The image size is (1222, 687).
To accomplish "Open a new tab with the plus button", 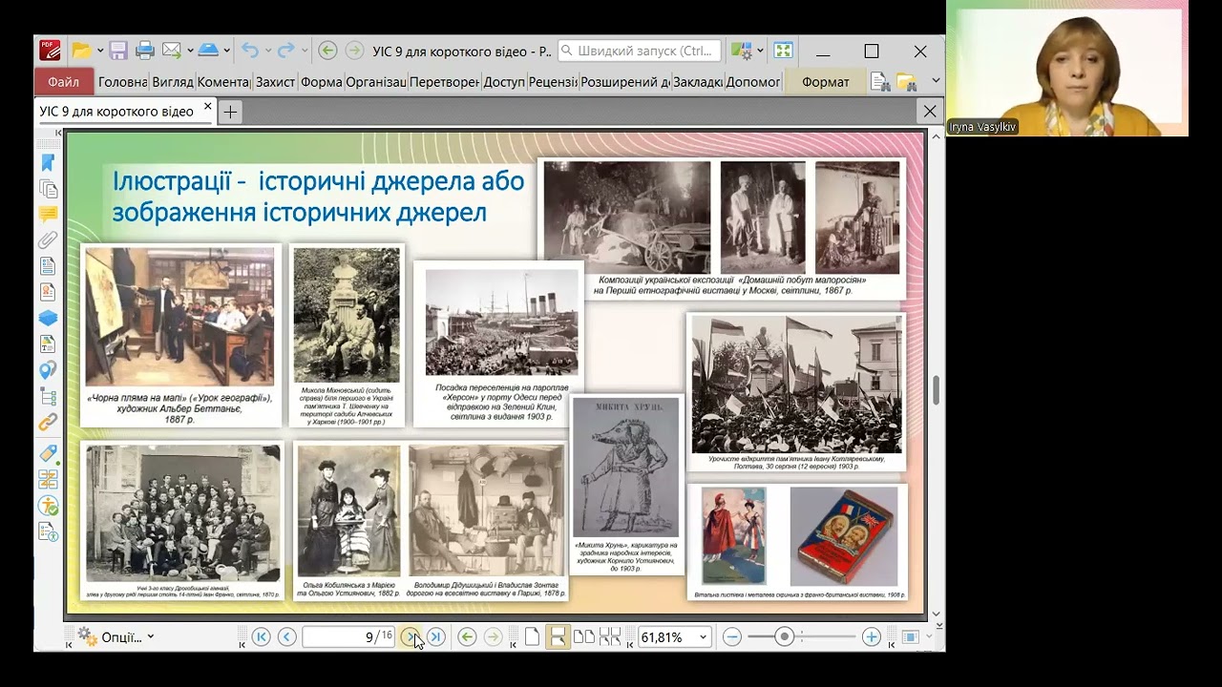I will tap(230, 112).
